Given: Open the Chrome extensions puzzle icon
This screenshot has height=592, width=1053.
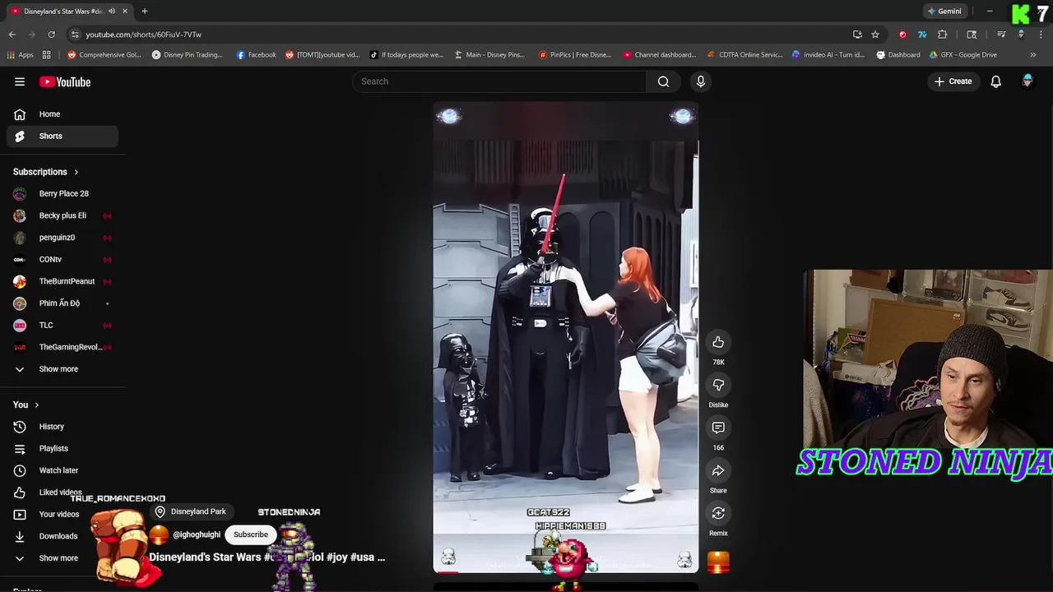Looking at the screenshot, I should [x=943, y=35].
